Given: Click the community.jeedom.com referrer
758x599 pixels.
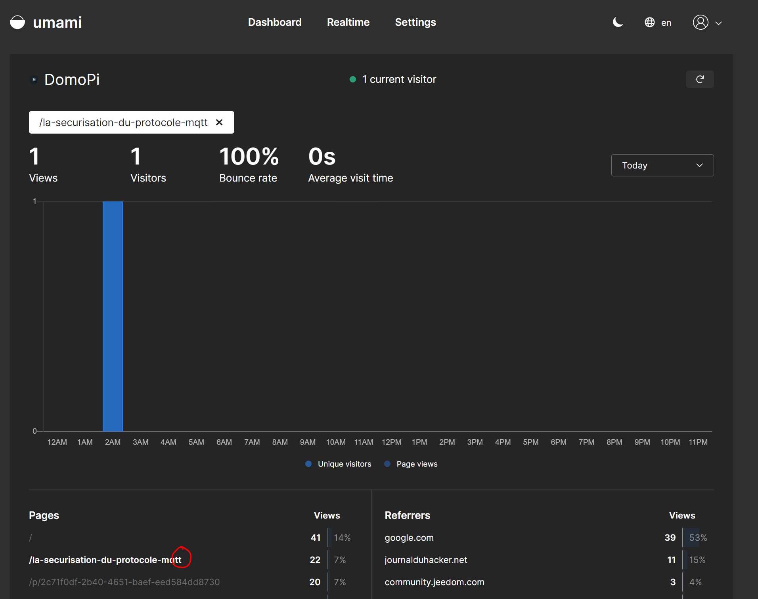Looking at the screenshot, I should [434, 582].
